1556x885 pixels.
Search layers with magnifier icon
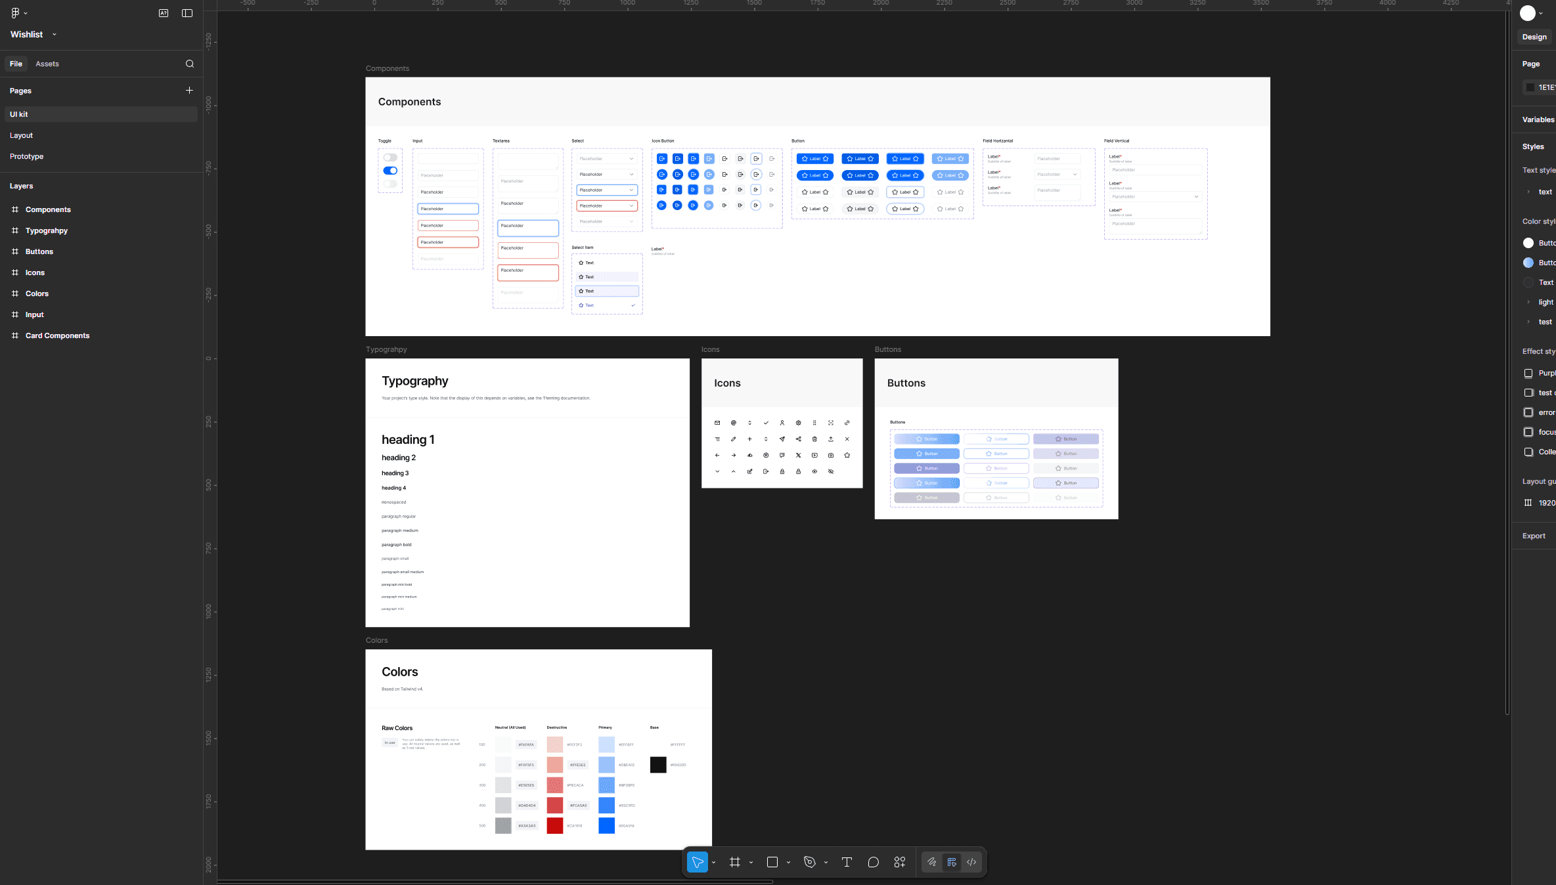pos(190,64)
